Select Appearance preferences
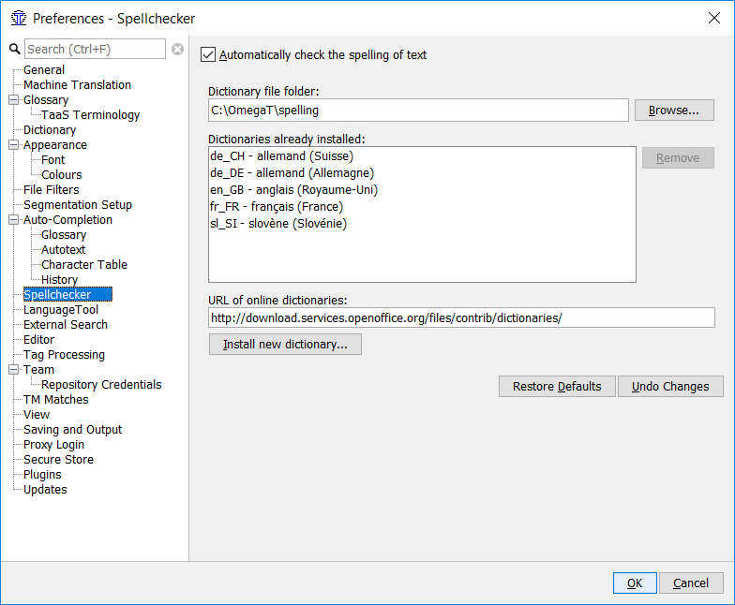Viewport: 735px width, 605px height. click(x=55, y=144)
